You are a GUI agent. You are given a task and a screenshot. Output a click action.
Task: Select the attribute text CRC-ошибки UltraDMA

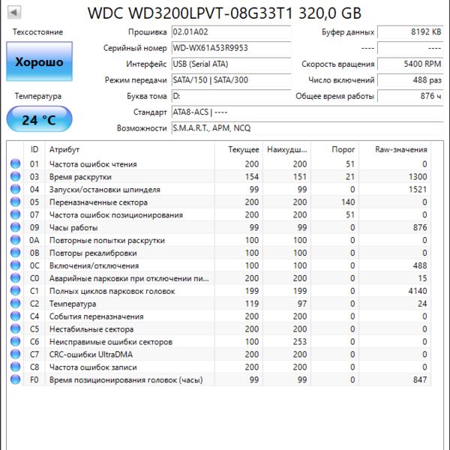point(91,355)
